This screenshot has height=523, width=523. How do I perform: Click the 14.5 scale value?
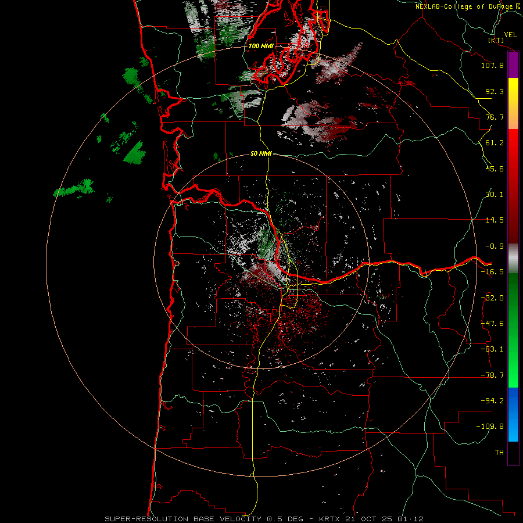495,220
